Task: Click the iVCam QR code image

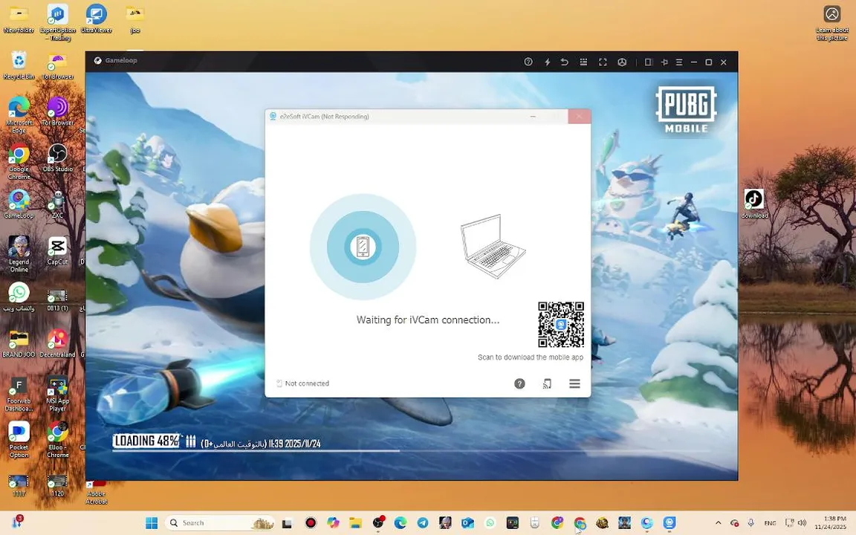Action: pyautogui.click(x=561, y=325)
